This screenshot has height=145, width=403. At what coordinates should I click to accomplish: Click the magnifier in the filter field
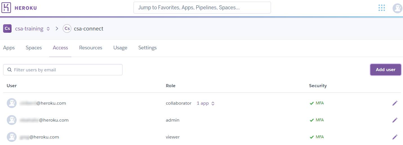click(9, 70)
